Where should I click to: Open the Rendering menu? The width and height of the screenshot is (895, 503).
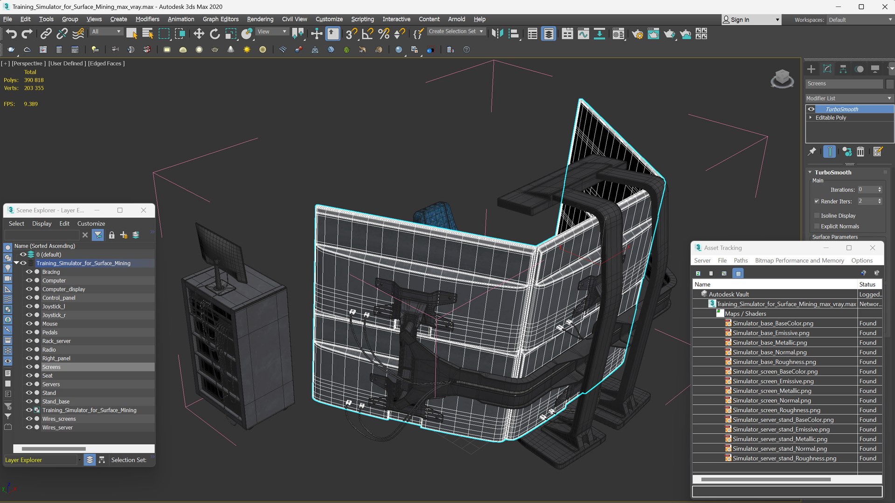click(260, 19)
